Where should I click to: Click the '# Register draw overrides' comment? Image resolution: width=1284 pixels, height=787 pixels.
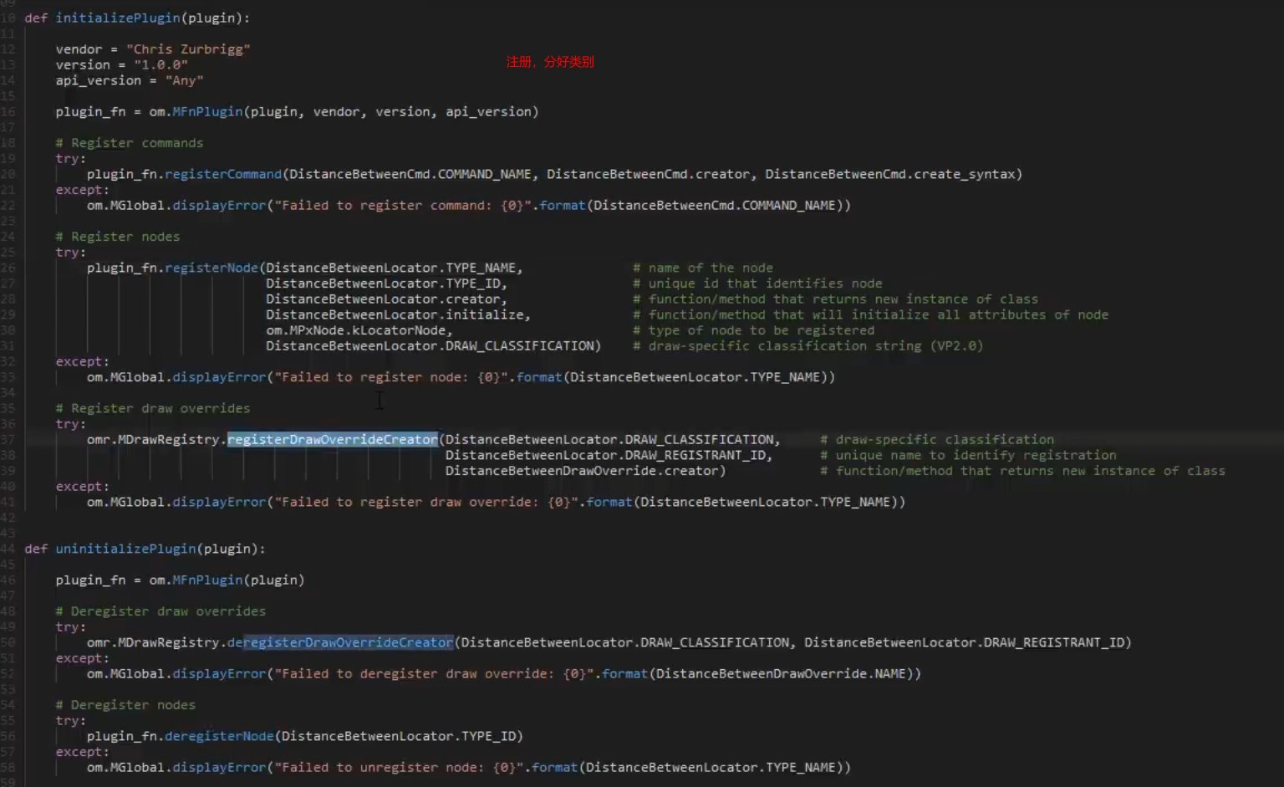(x=153, y=408)
